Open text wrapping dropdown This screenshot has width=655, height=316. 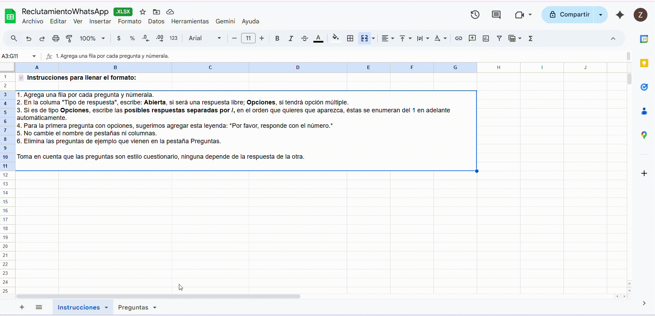tap(423, 38)
